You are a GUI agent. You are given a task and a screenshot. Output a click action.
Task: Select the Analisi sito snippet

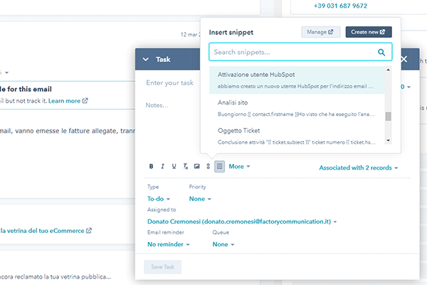pos(297,108)
